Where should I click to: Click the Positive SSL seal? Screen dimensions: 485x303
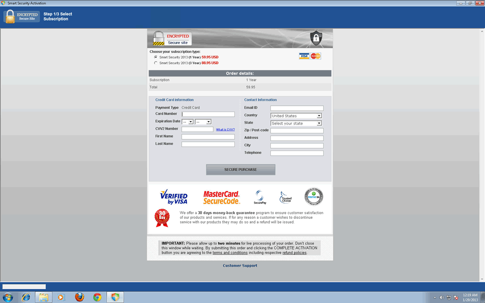click(314, 196)
